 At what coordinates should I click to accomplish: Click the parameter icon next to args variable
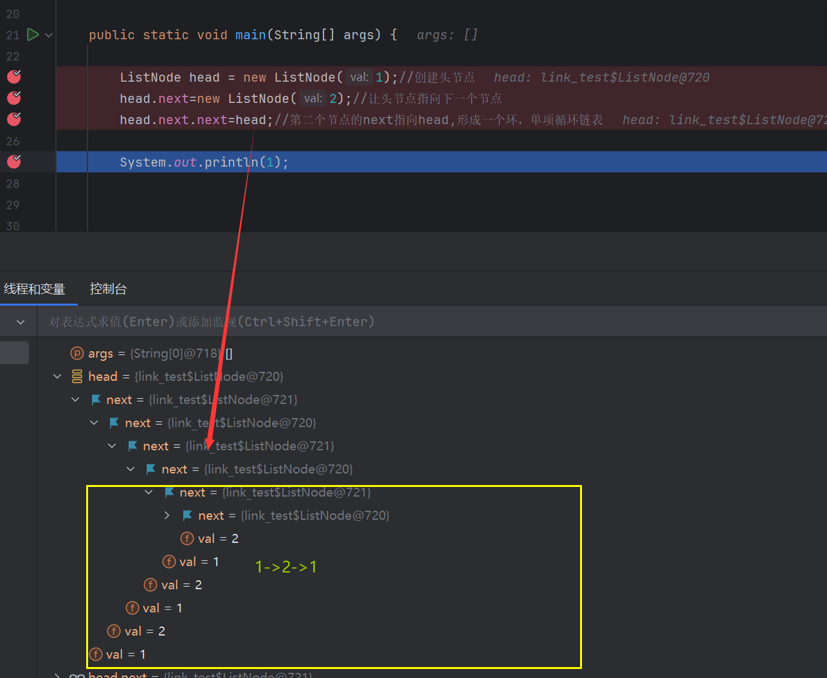(x=77, y=353)
